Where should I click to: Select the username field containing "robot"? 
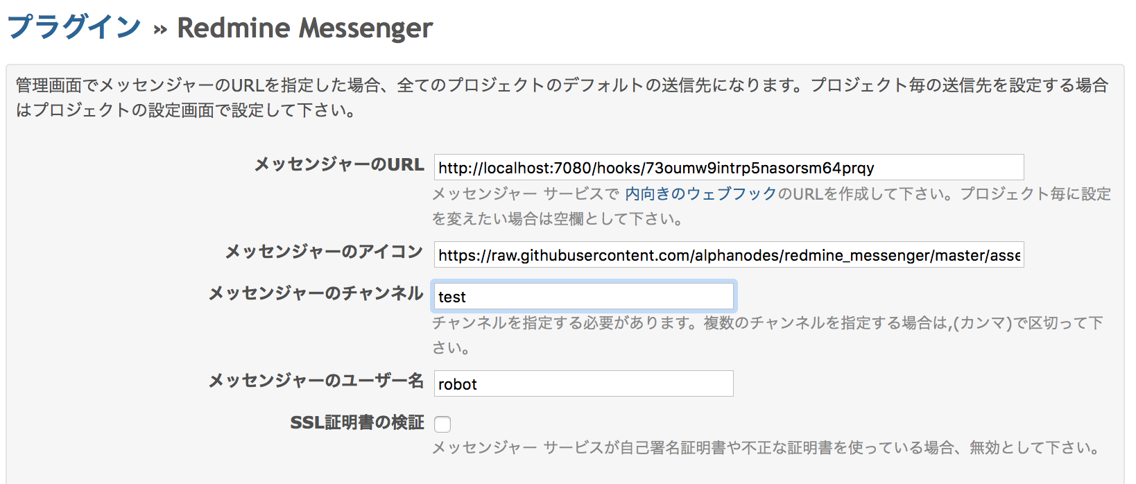pos(583,383)
